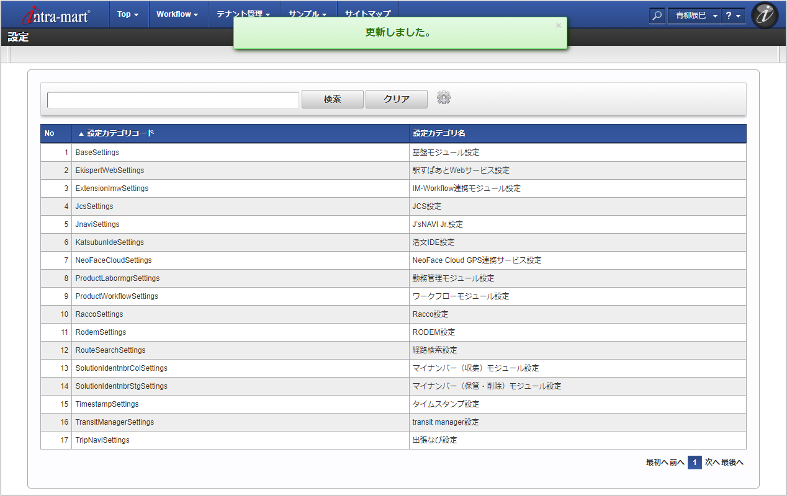Click the NeoFace Cloud GPS連携サービス設定 cell
Screen dimensions: 787x496
pos(578,260)
